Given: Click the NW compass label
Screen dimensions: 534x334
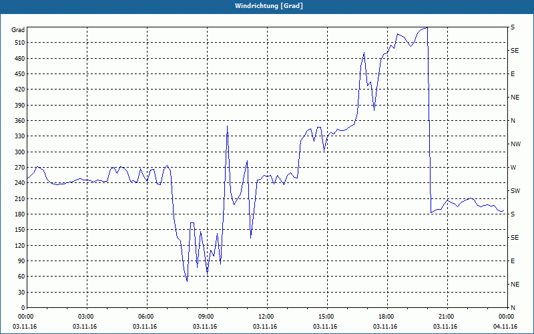Looking at the screenshot, I should pyautogui.click(x=515, y=144).
